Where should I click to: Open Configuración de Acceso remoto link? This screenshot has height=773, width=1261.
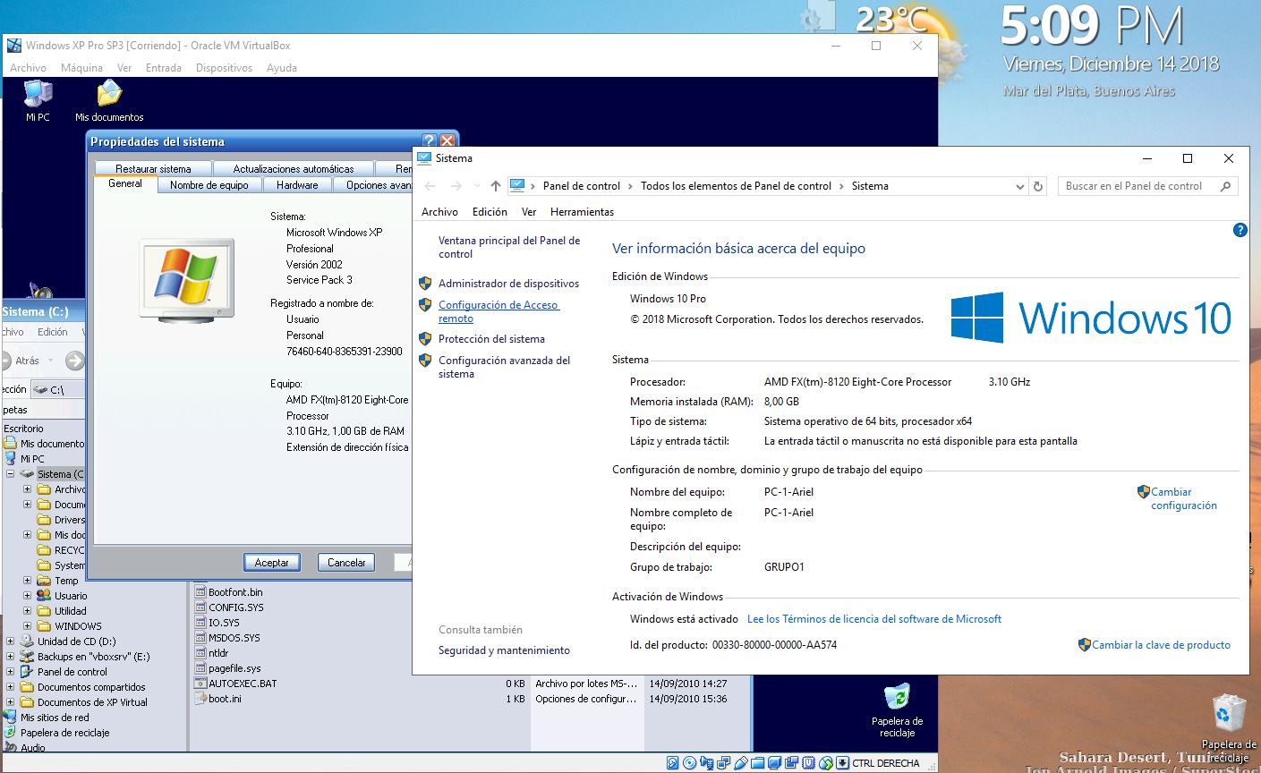tap(498, 311)
